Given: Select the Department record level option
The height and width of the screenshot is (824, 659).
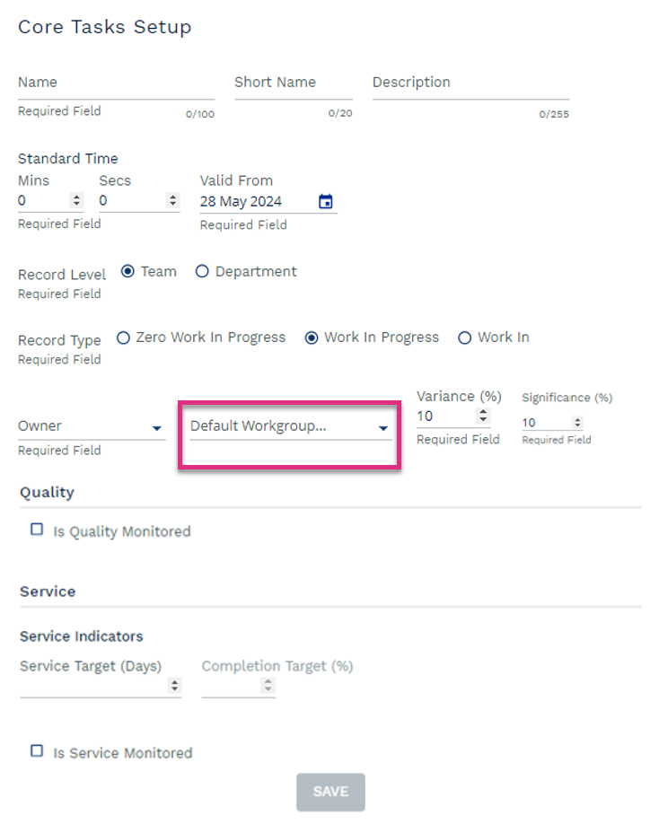Looking at the screenshot, I should click(x=202, y=271).
